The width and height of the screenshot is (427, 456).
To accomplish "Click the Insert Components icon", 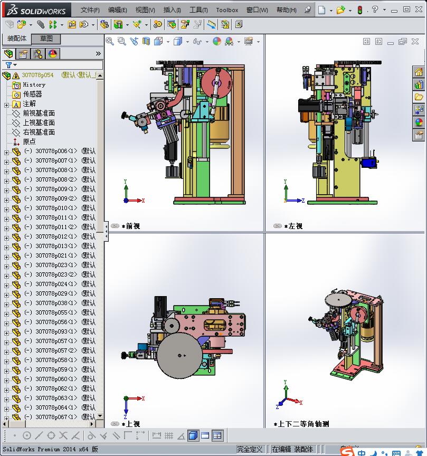I will 21,24.
